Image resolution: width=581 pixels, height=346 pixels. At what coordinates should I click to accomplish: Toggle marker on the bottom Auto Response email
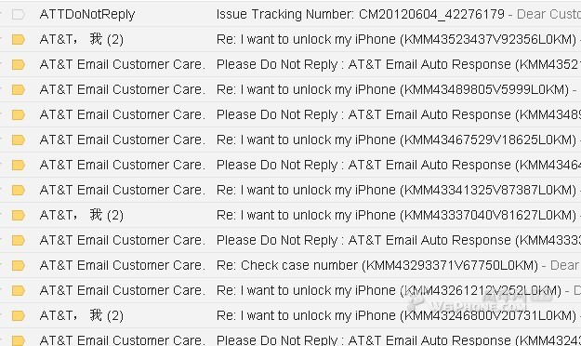pos(19,340)
